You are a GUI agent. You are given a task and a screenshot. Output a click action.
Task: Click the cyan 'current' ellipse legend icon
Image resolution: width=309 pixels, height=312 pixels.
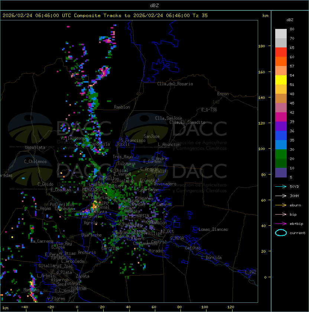pyautogui.click(x=281, y=233)
